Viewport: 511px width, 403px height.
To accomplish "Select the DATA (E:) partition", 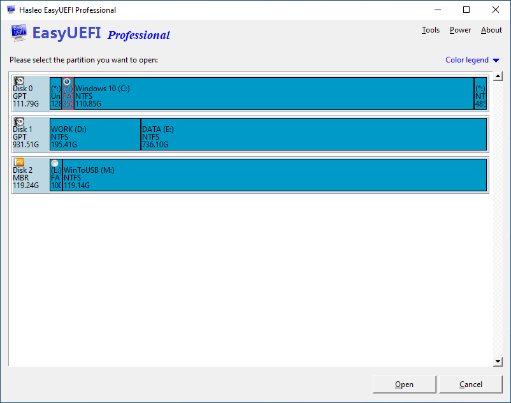I will pyautogui.click(x=314, y=134).
